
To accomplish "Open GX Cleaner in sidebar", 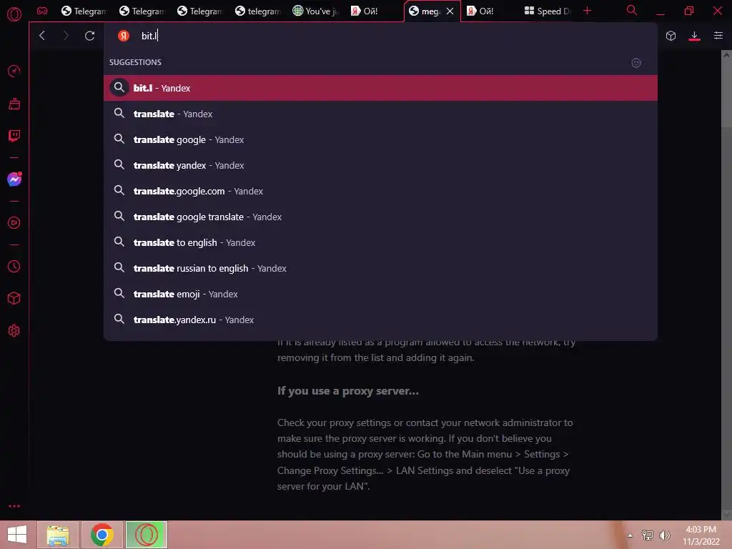I will pyautogui.click(x=14, y=104).
